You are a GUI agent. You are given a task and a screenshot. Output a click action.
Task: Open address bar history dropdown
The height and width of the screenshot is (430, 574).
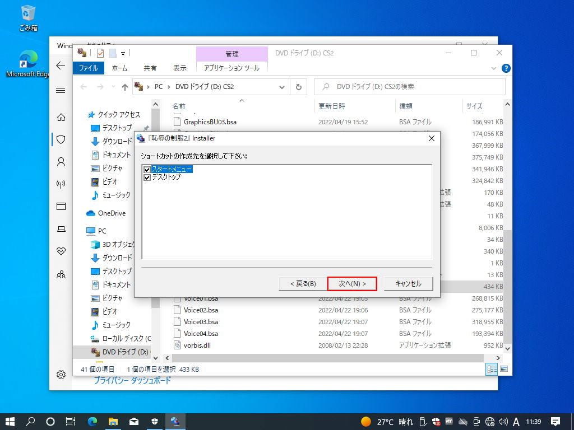[x=282, y=87]
